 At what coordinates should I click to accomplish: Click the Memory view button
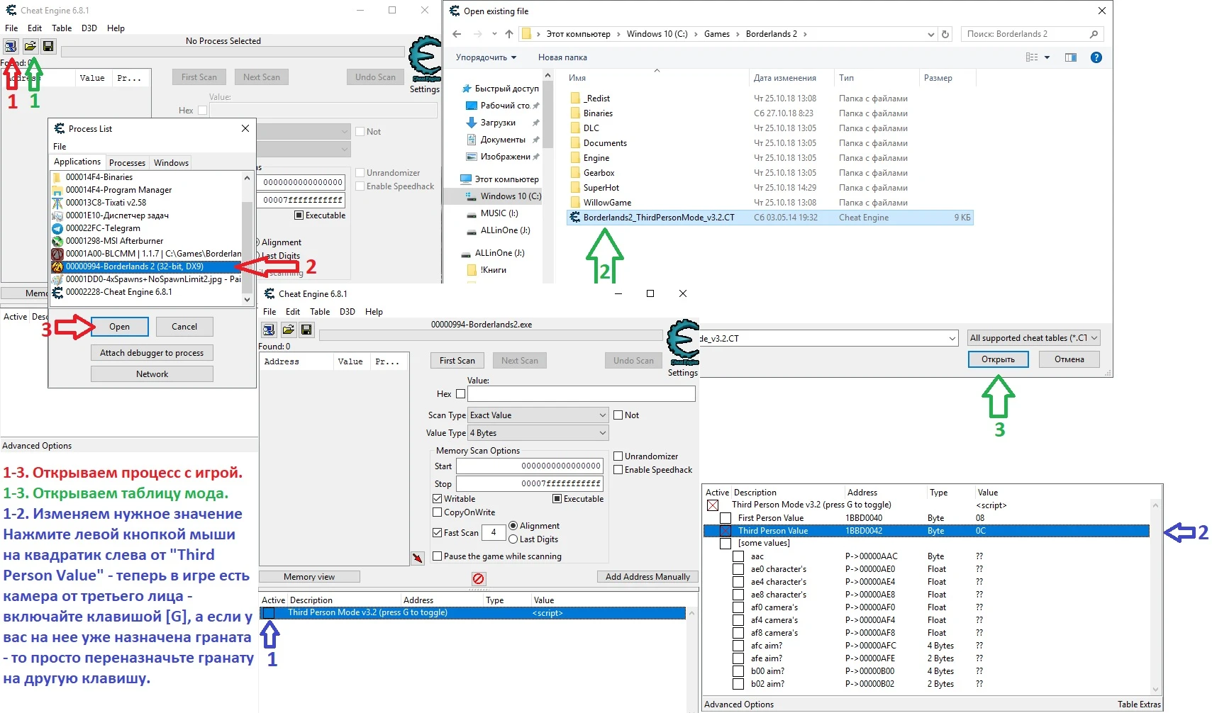[309, 577]
